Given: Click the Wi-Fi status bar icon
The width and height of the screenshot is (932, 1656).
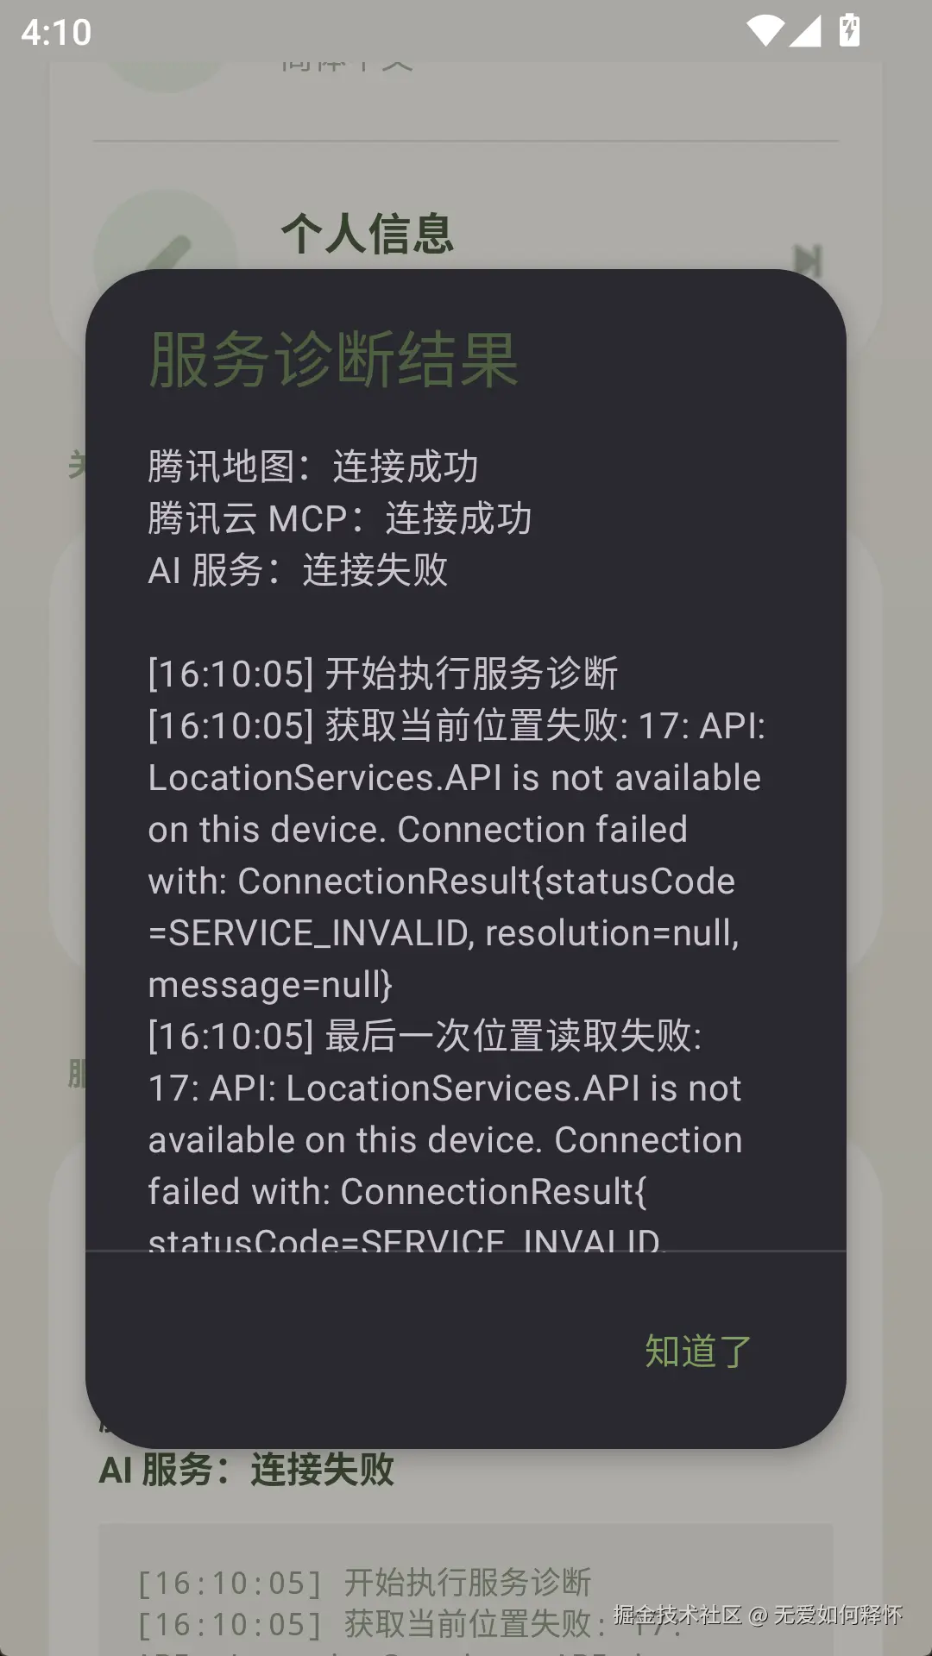Looking at the screenshot, I should coord(765,32).
